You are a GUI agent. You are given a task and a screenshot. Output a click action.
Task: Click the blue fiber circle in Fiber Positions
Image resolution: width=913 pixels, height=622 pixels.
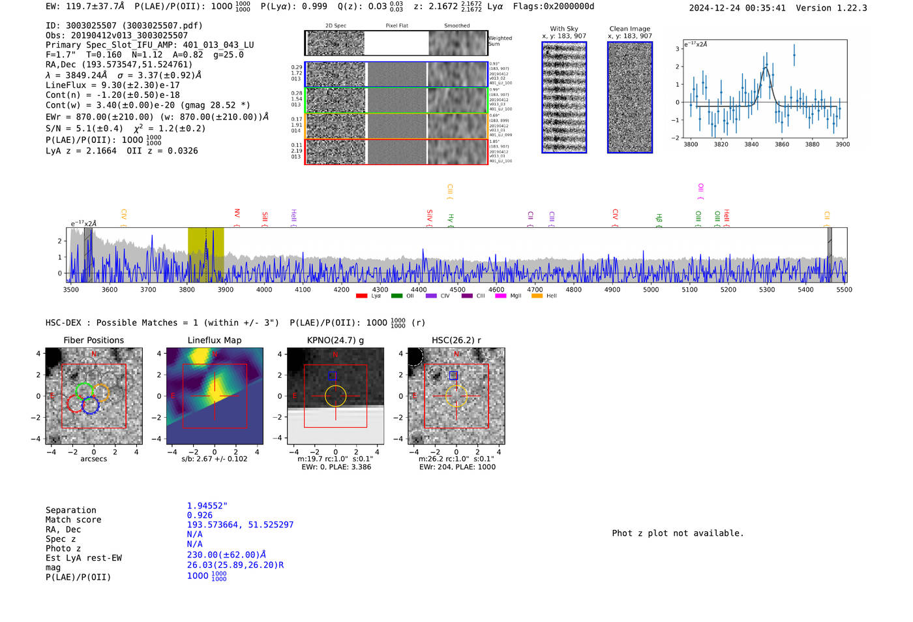point(91,405)
